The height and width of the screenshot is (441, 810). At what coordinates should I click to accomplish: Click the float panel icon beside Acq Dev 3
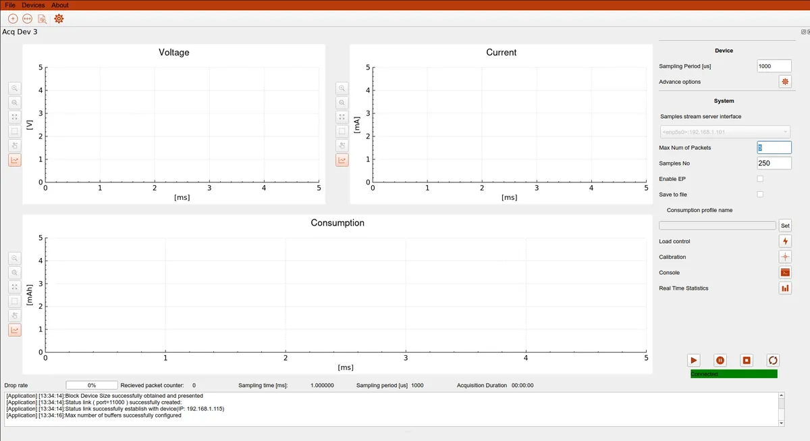(x=802, y=32)
